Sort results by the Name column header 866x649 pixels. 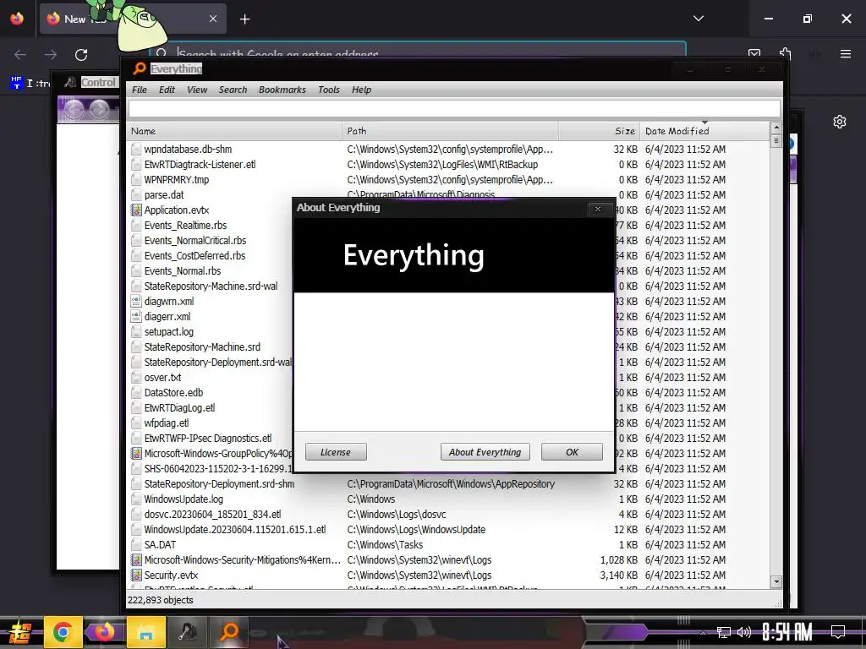tap(234, 131)
